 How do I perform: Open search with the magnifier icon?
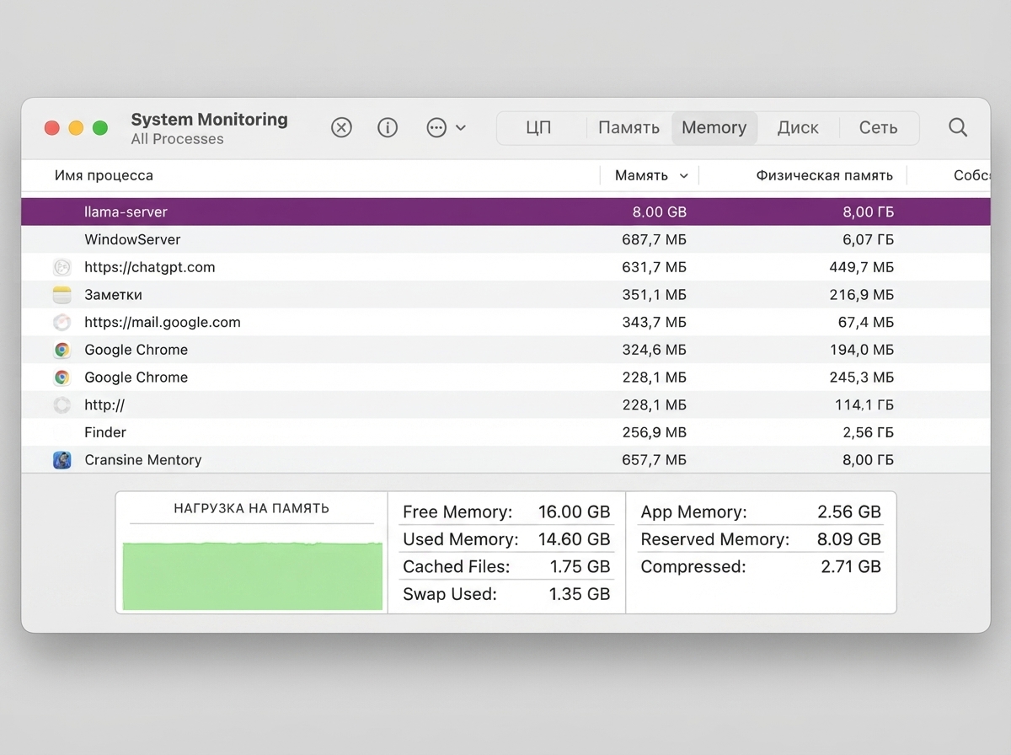958,127
